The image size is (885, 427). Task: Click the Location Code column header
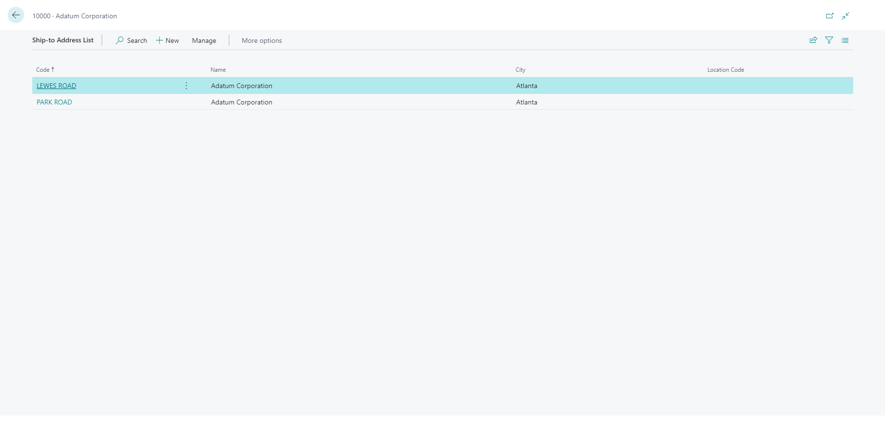pos(726,70)
